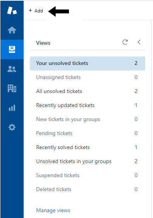Click the Views panel heading

tap(43, 43)
